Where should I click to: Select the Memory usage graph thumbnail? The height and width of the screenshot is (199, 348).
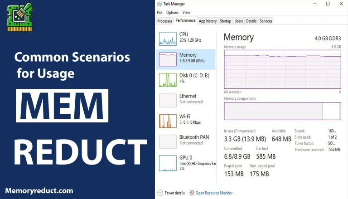click(168, 59)
